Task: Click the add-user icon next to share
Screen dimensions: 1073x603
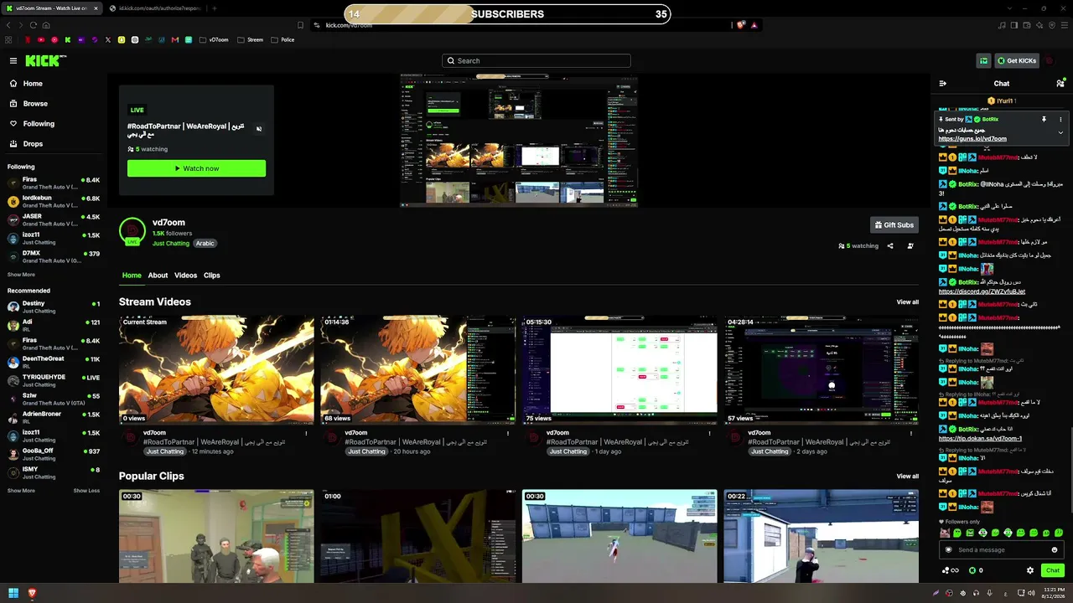Action: tap(910, 246)
